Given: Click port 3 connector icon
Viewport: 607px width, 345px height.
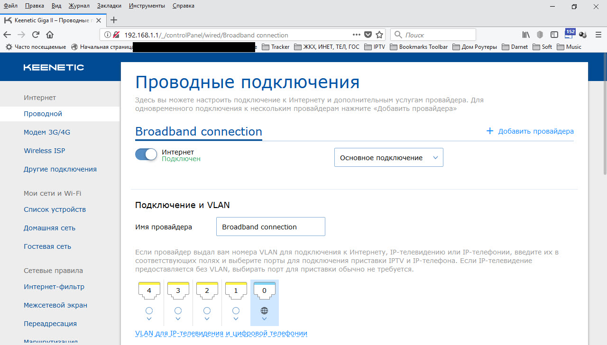Looking at the screenshot, I should click(178, 290).
